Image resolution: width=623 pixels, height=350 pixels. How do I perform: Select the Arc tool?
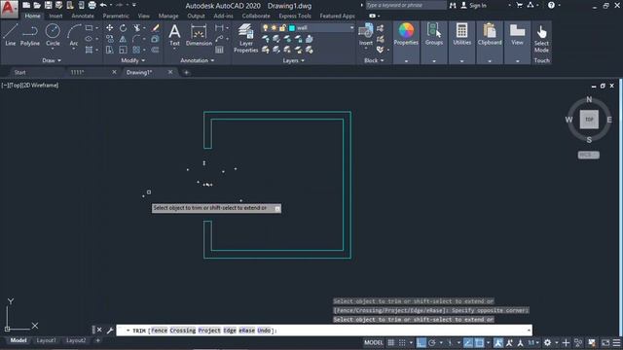pyautogui.click(x=74, y=35)
